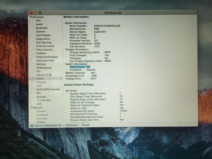Viewport: 212px width, 159px height.
Task: Click the Wake on LAN row
Action: coord(97,108)
